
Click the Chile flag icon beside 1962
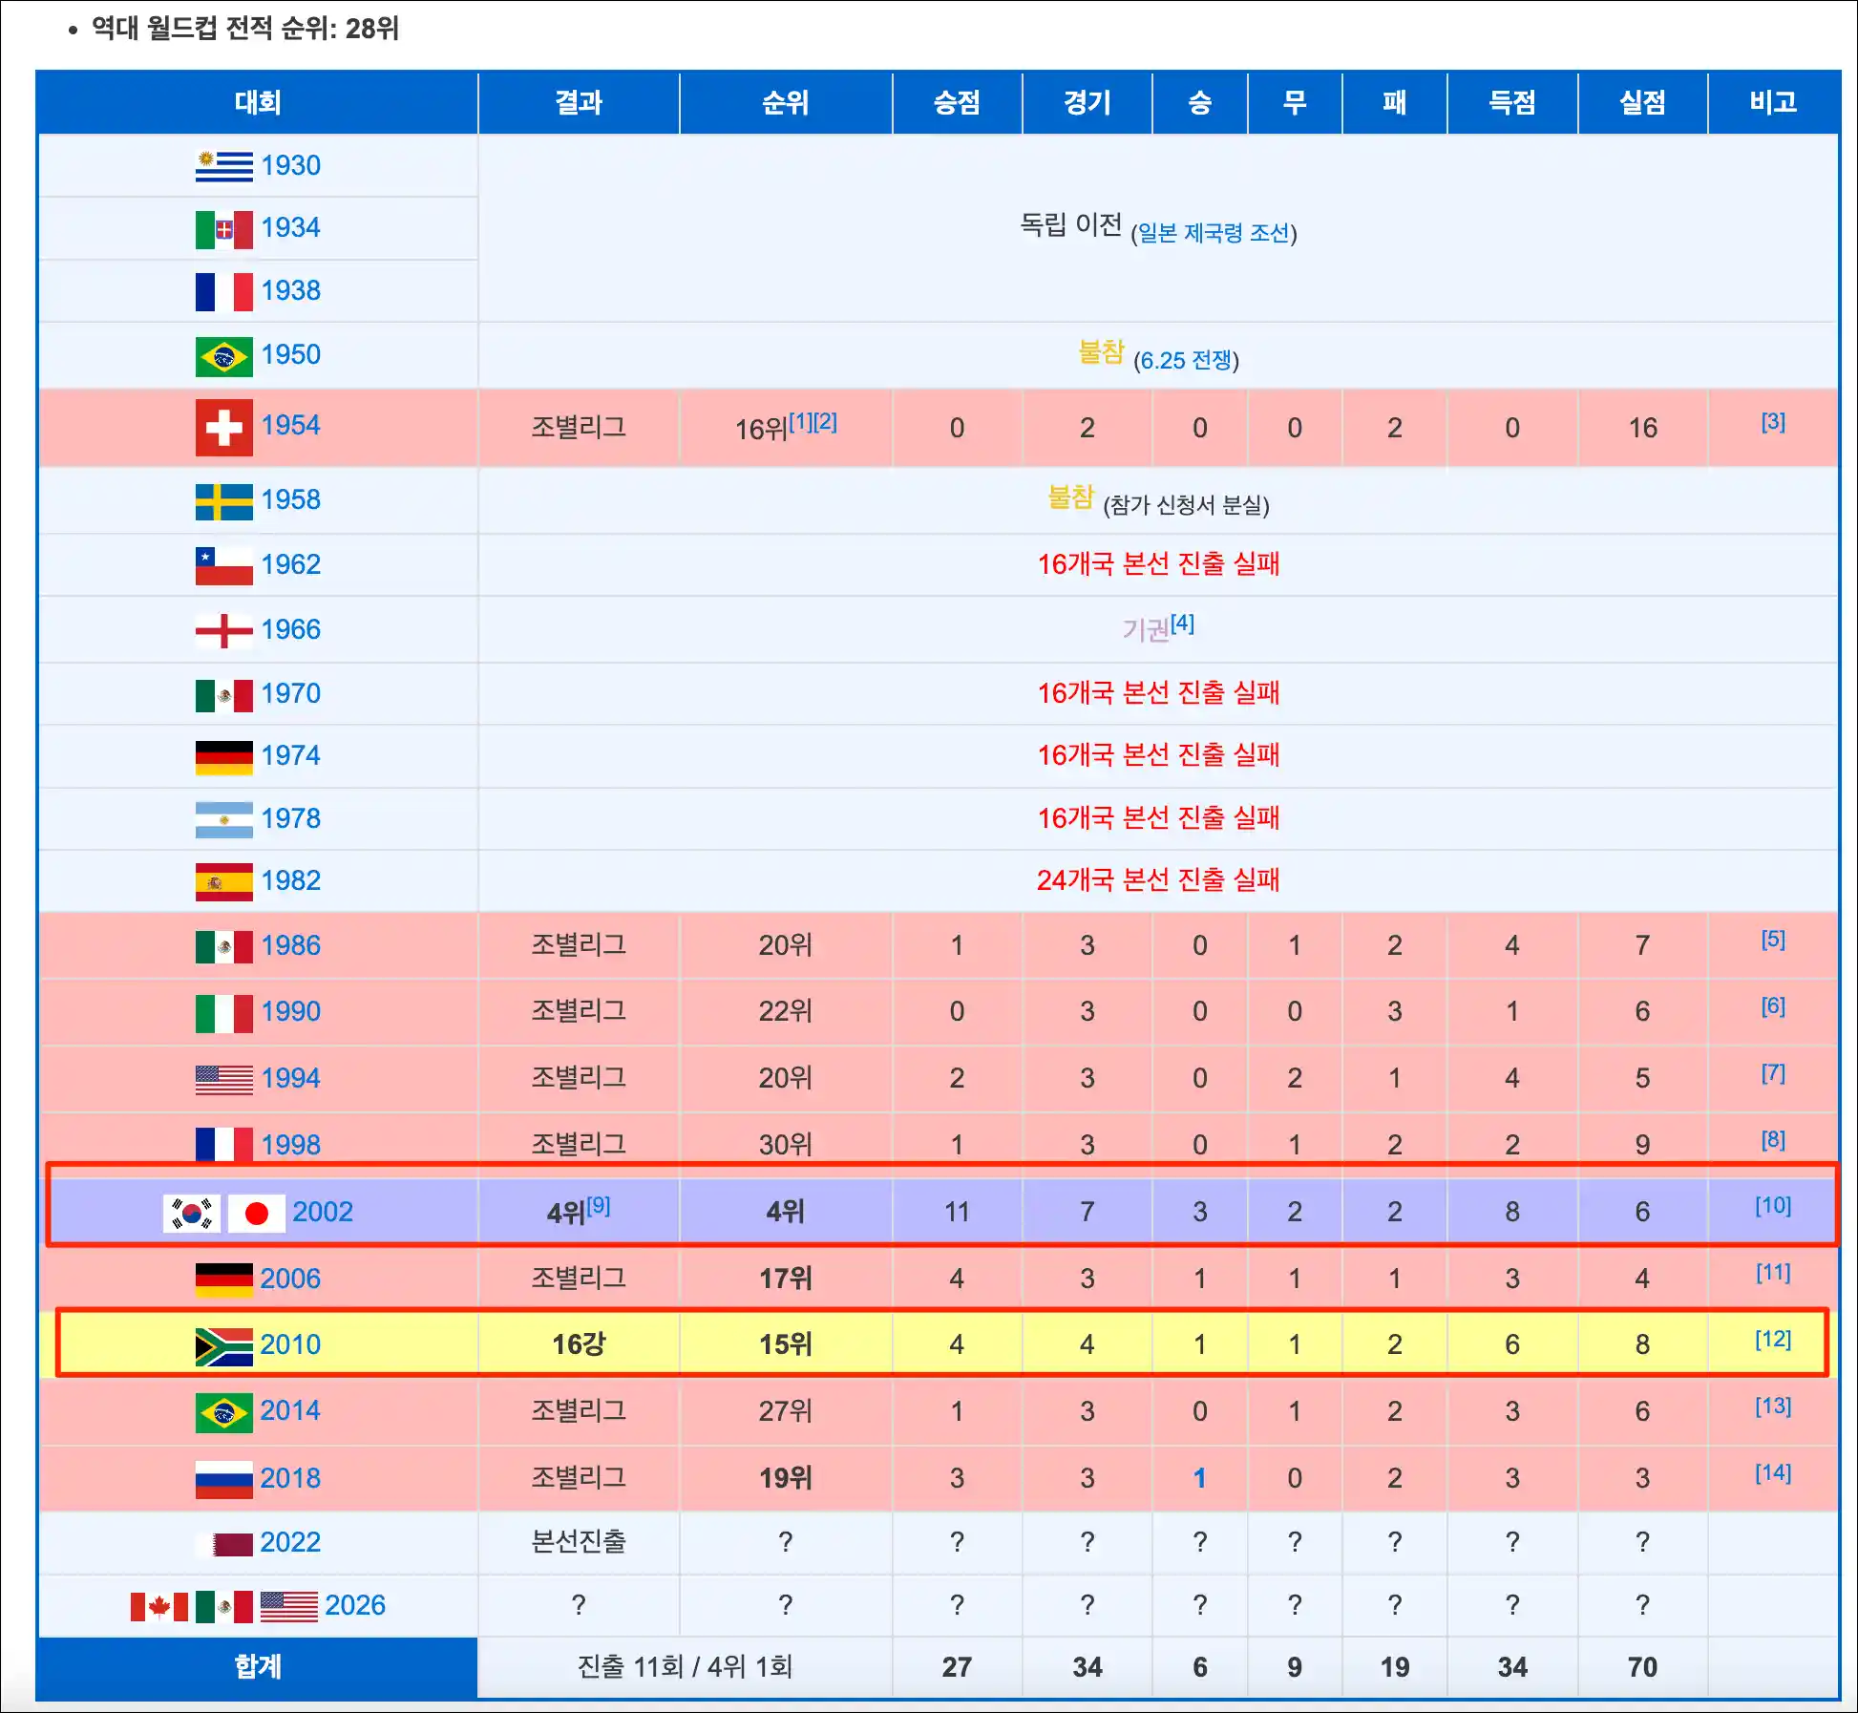tap(223, 565)
